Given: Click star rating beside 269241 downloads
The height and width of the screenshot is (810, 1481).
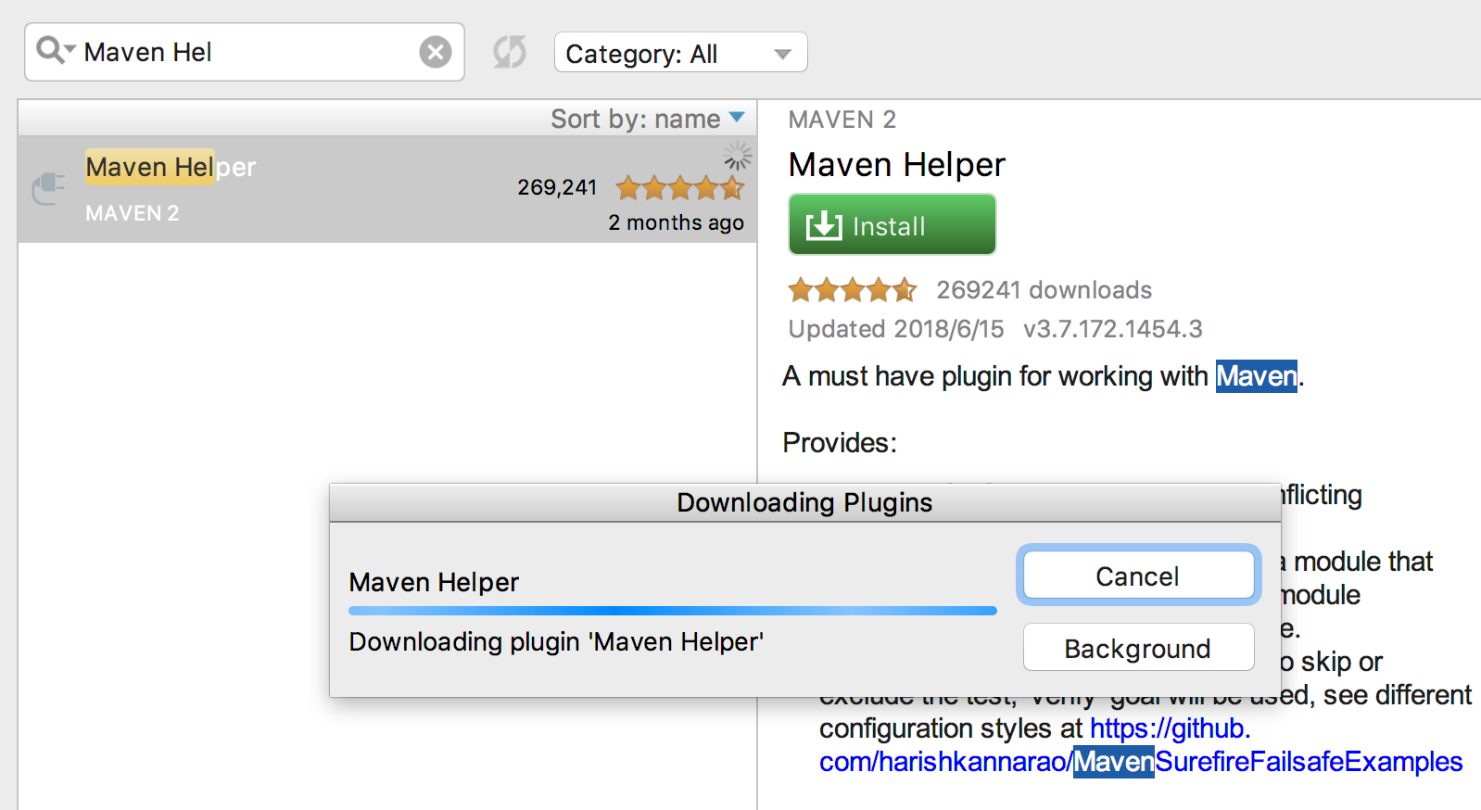Looking at the screenshot, I should [x=853, y=290].
